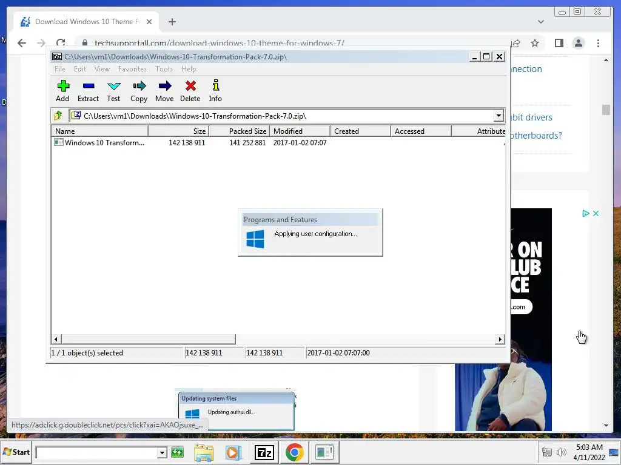Switch to 7-Zip on the taskbar

[264, 452]
